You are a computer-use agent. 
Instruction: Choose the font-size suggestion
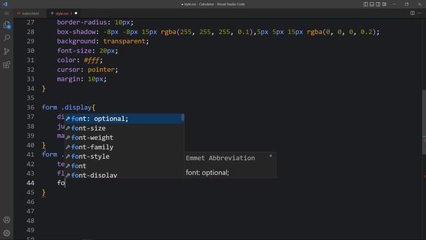124,128
